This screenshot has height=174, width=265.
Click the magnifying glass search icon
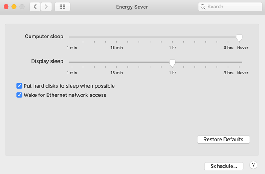203,7
